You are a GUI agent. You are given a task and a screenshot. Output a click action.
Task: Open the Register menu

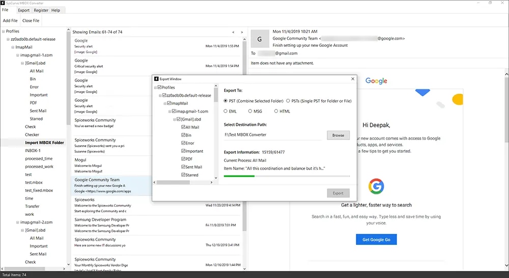click(41, 10)
